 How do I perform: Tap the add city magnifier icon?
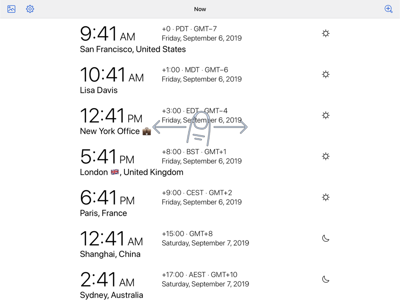pyautogui.click(x=388, y=9)
